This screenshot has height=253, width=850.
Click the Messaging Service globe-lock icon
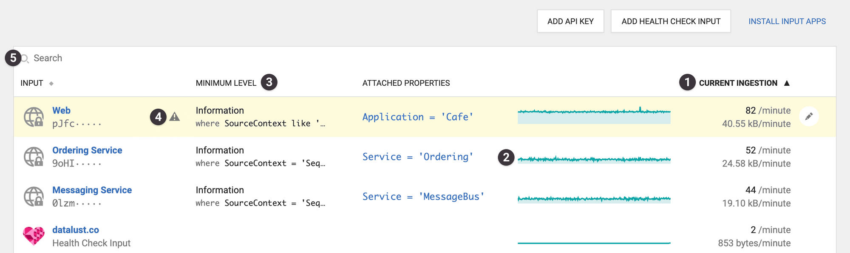pos(34,197)
